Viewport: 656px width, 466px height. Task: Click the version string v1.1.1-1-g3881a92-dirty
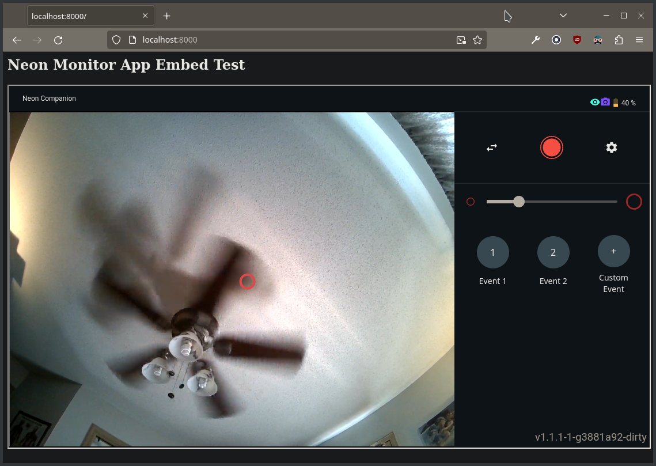tap(591, 437)
